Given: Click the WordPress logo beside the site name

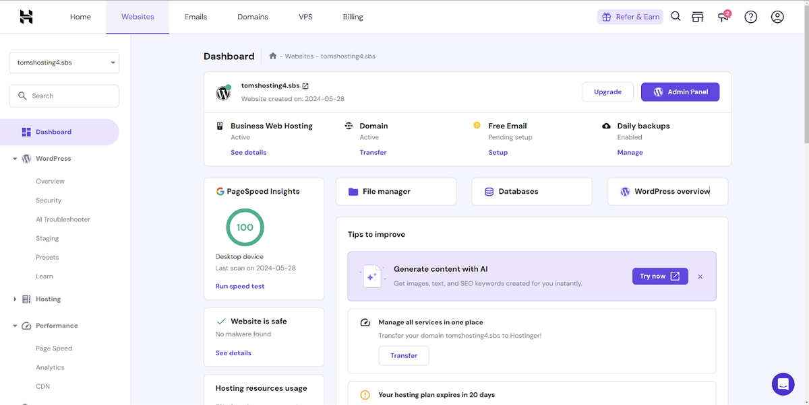Looking at the screenshot, I should 223,92.
